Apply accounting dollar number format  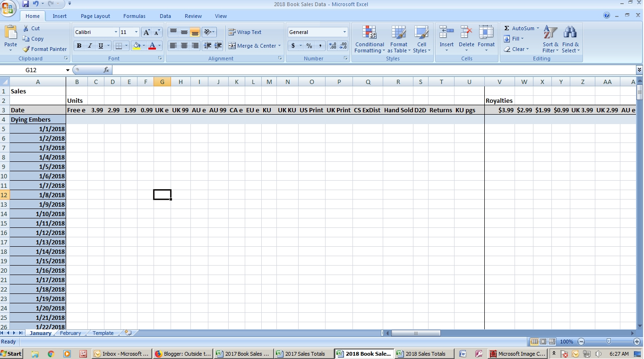pyautogui.click(x=293, y=46)
